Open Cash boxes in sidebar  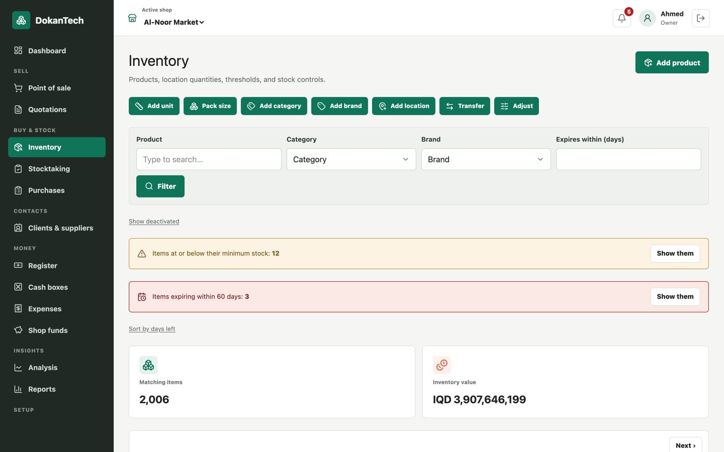[57, 287]
